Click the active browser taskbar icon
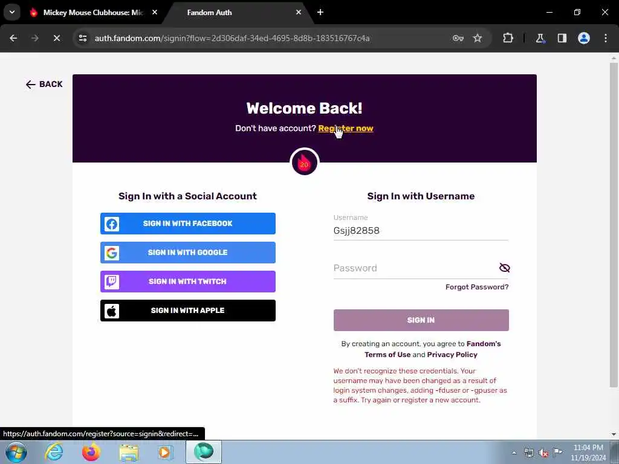 (204, 452)
